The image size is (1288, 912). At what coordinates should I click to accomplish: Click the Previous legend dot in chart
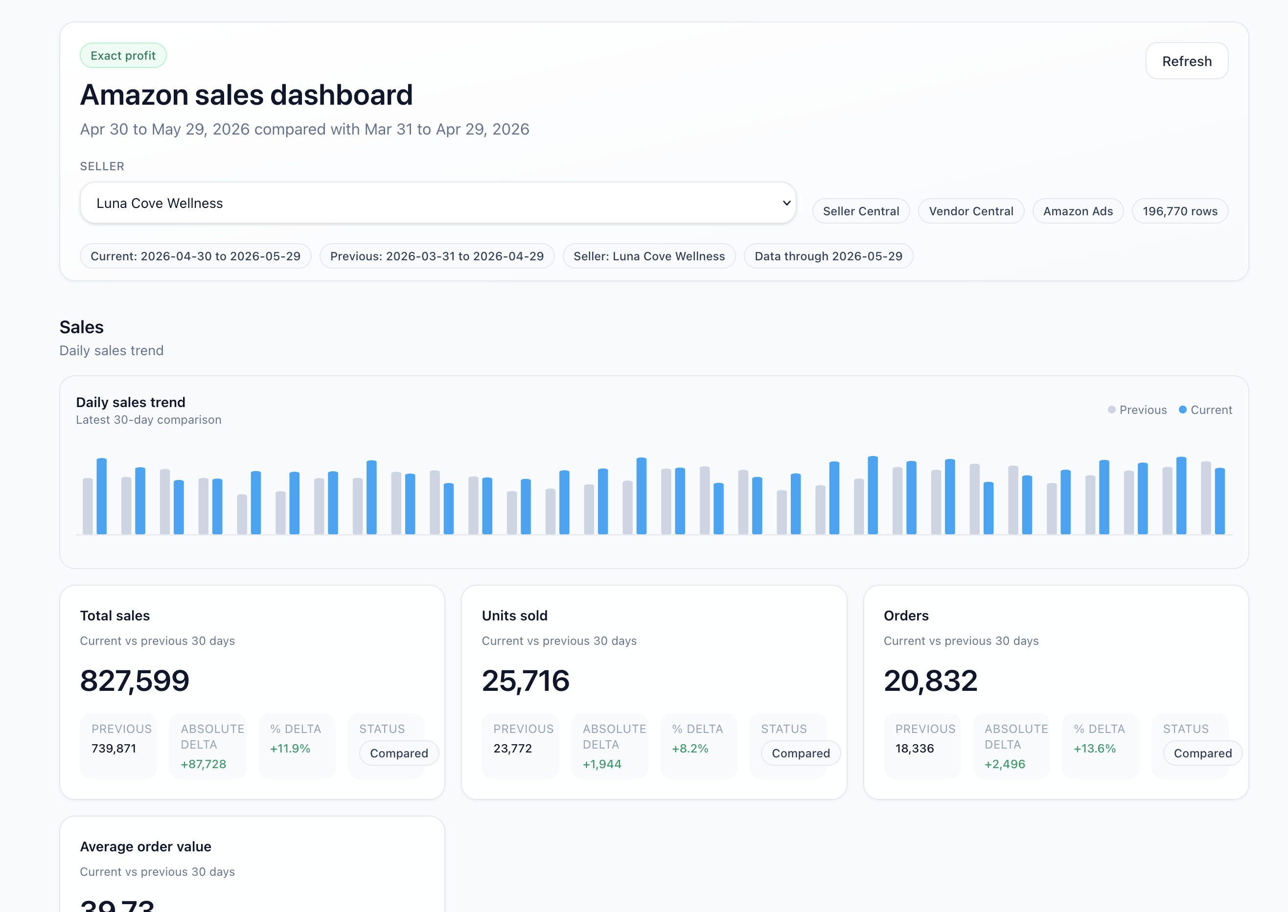(1111, 410)
